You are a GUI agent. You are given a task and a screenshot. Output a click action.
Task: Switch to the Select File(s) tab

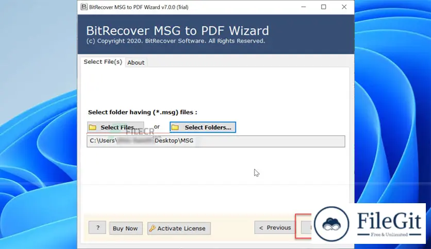tap(103, 62)
